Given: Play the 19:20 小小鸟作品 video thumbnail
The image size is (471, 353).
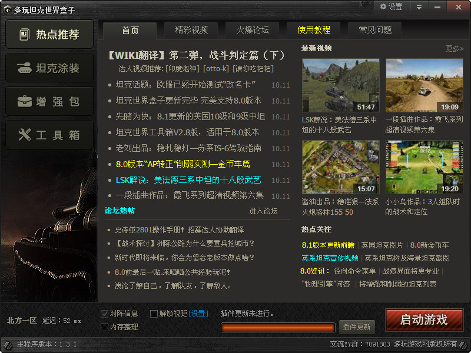Looking at the screenshot, I should pos(424,167).
